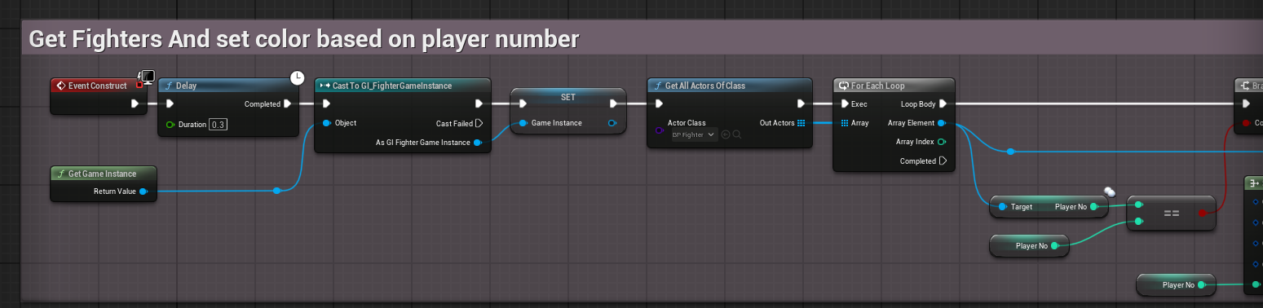Click the Get Game Instance Return Value pin
Screen dimensions: 1263x308
(144, 191)
